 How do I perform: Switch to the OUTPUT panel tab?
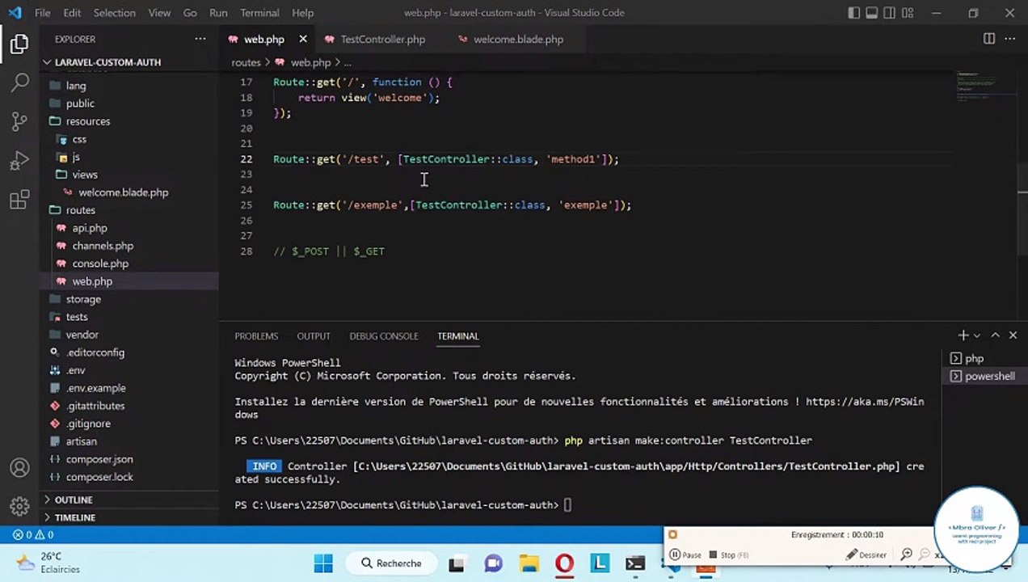(314, 336)
